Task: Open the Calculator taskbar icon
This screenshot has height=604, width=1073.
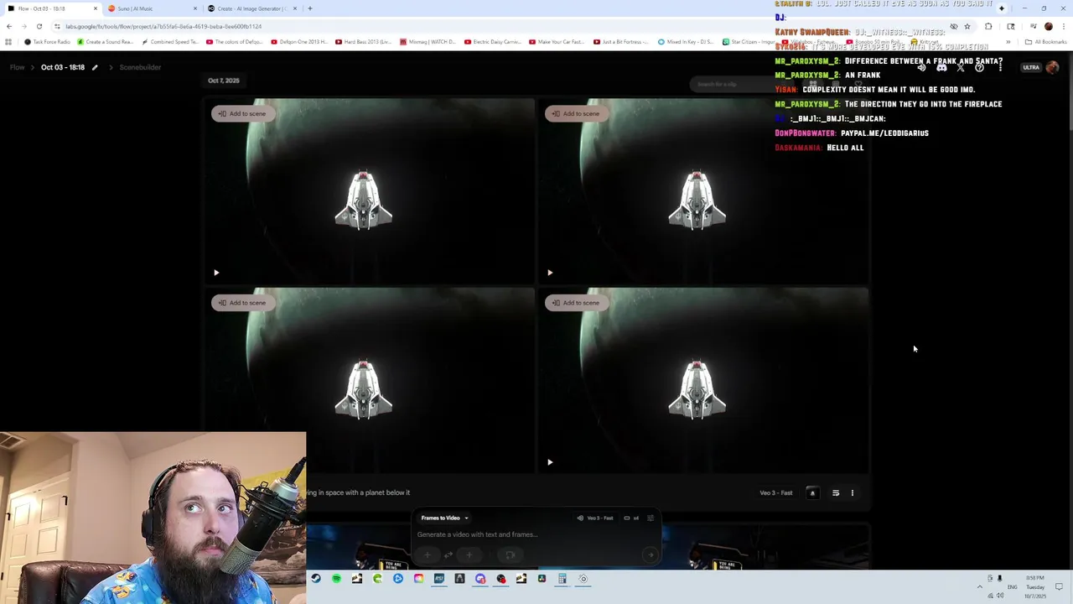Action: point(562,579)
